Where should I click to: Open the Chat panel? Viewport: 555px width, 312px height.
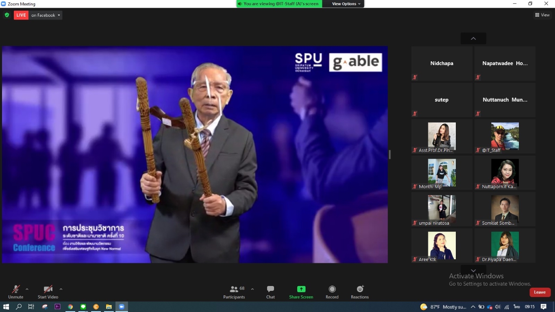(x=270, y=292)
